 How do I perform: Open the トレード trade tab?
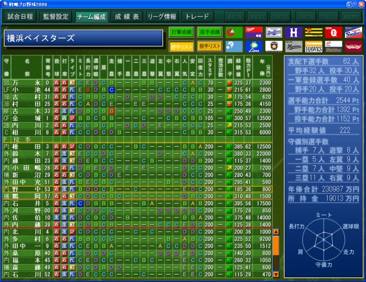pyautogui.click(x=197, y=17)
